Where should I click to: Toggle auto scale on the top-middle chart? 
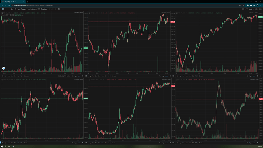pyautogui.click(x=167, y=76)
